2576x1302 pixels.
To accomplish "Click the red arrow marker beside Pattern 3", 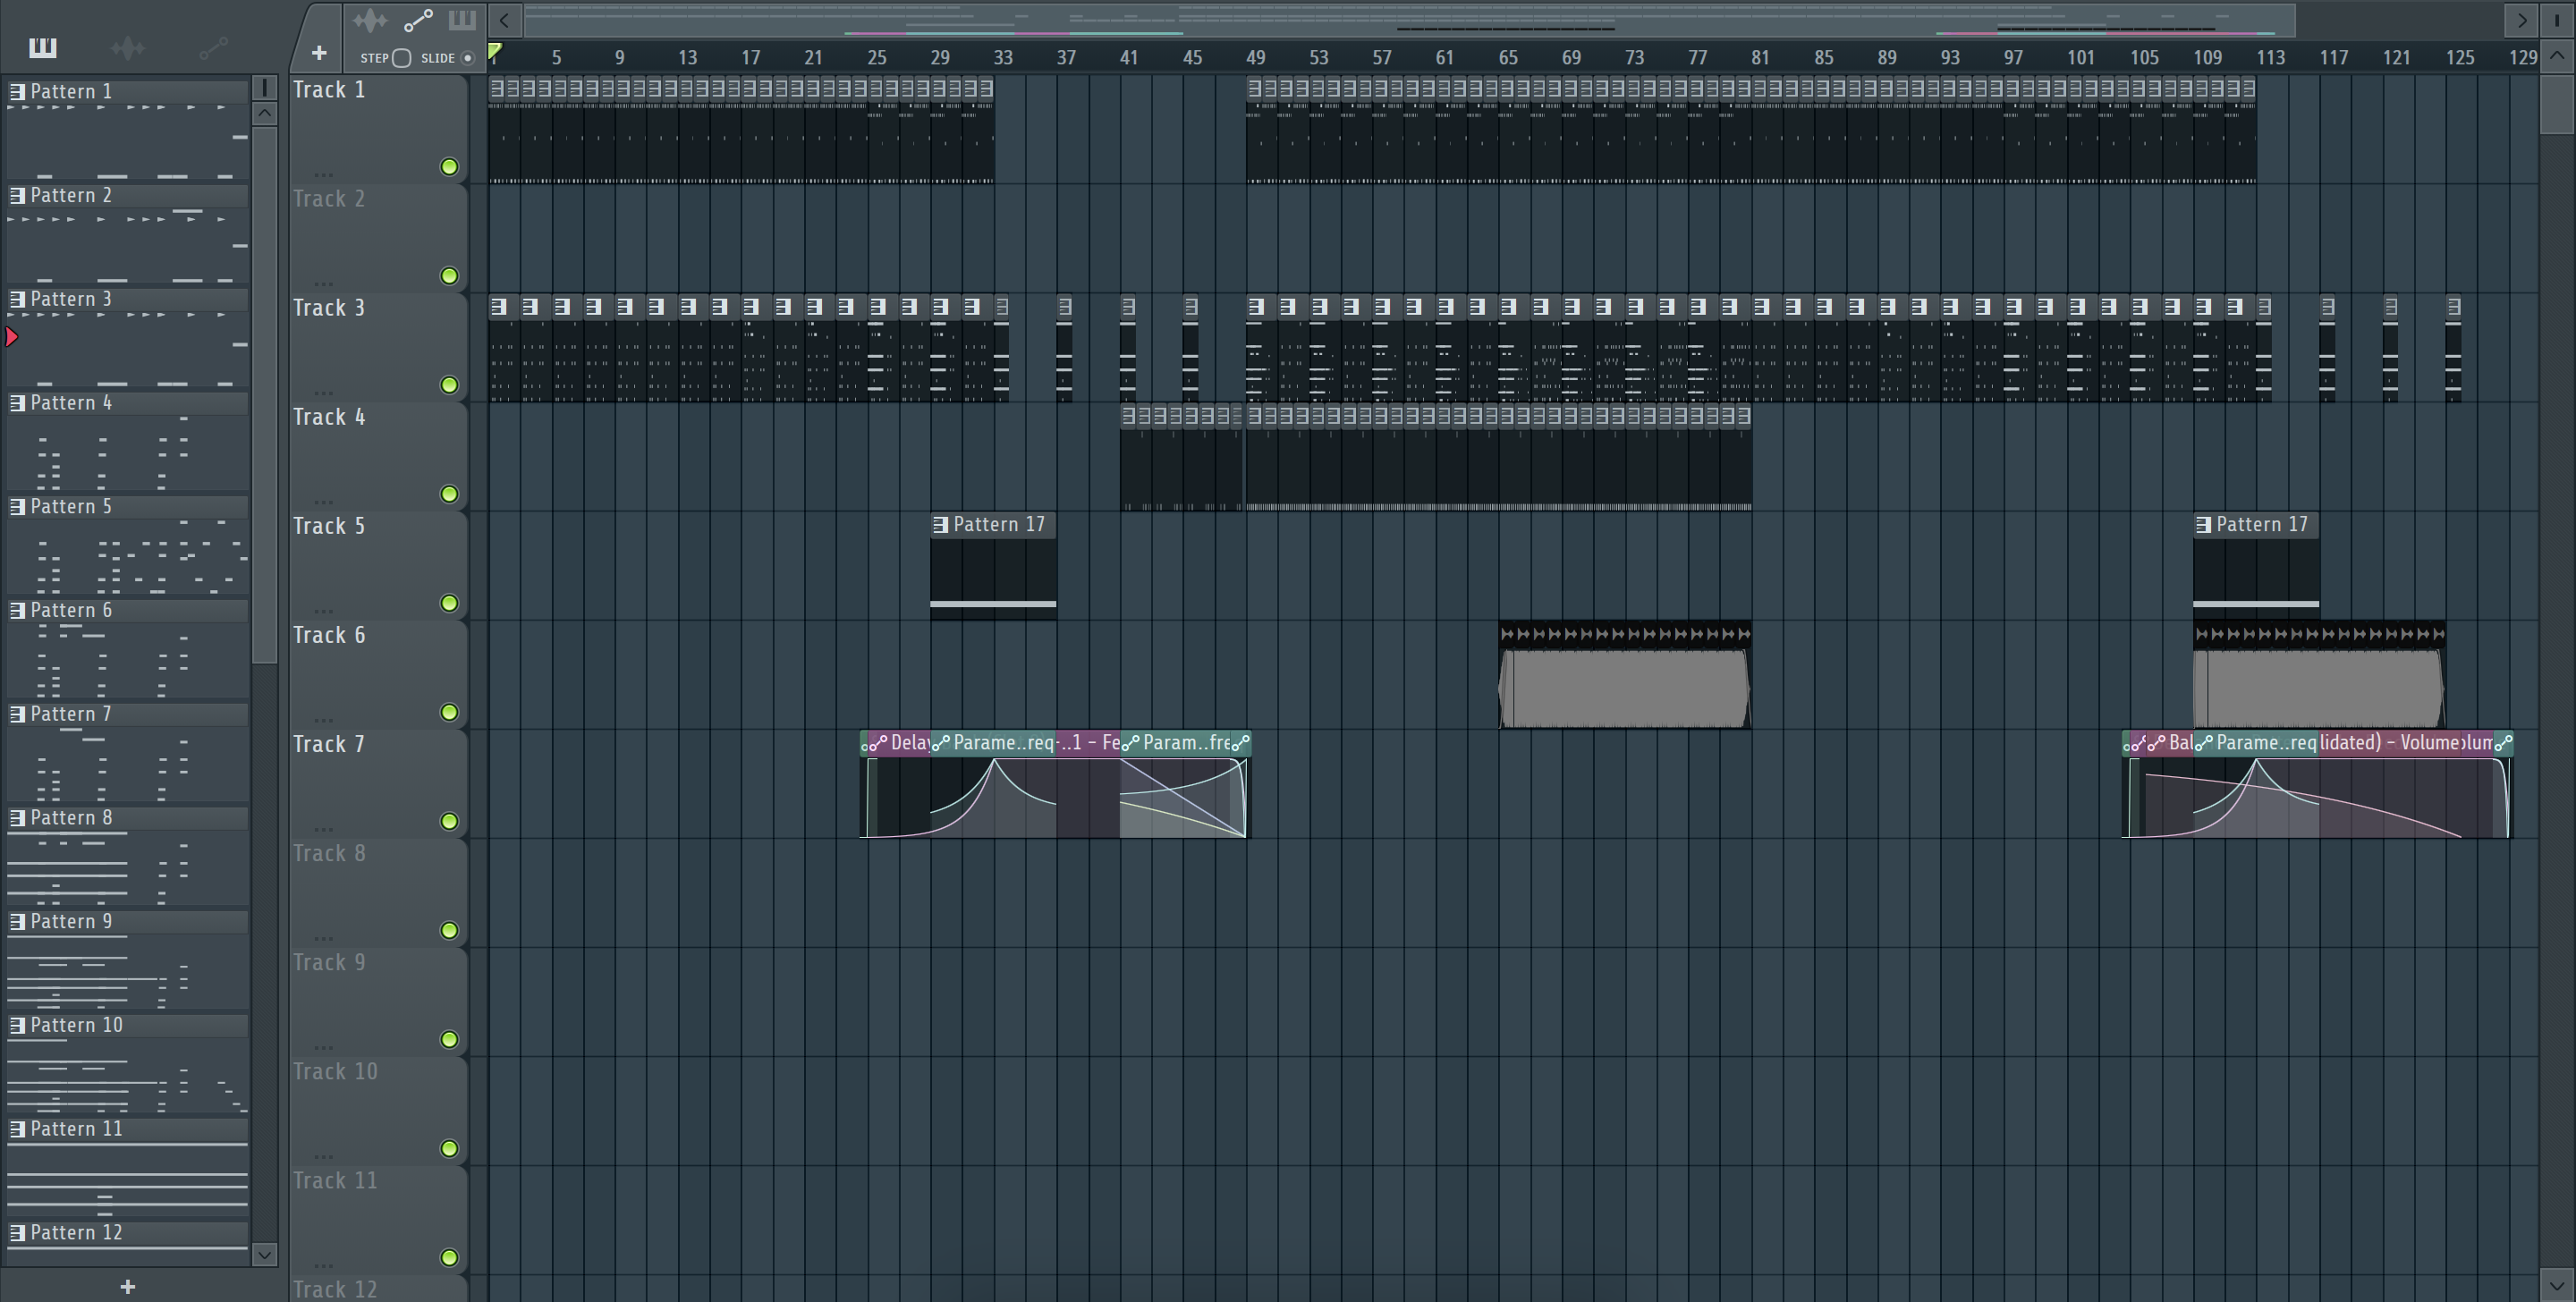I will click(x=12, y=337).
